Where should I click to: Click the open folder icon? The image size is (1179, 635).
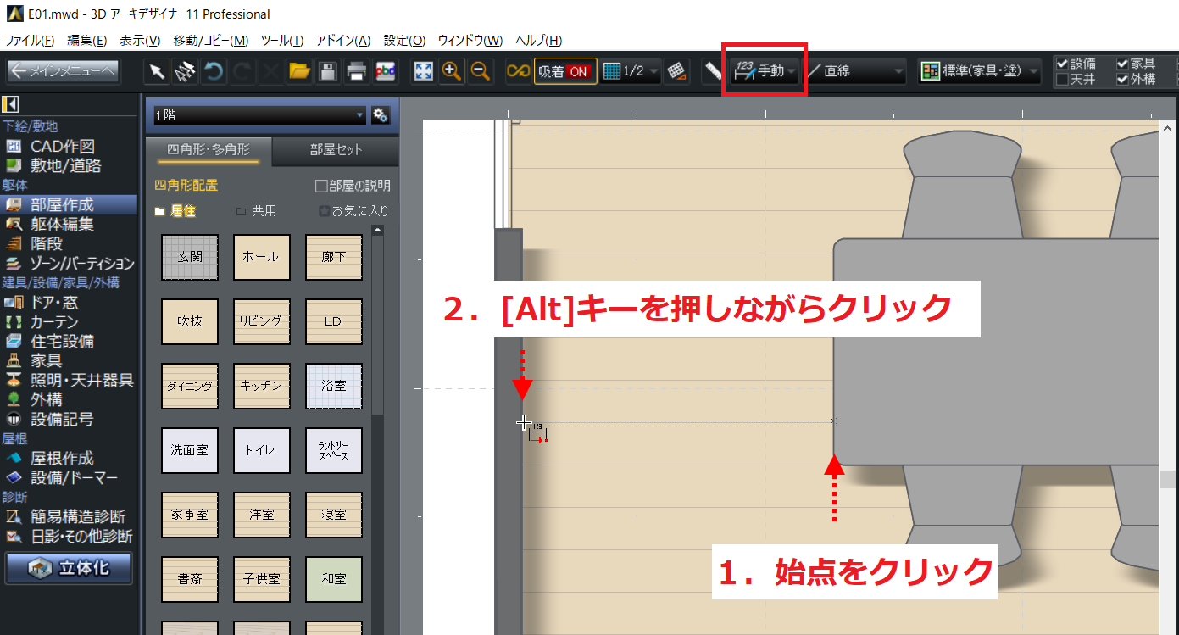298,72
